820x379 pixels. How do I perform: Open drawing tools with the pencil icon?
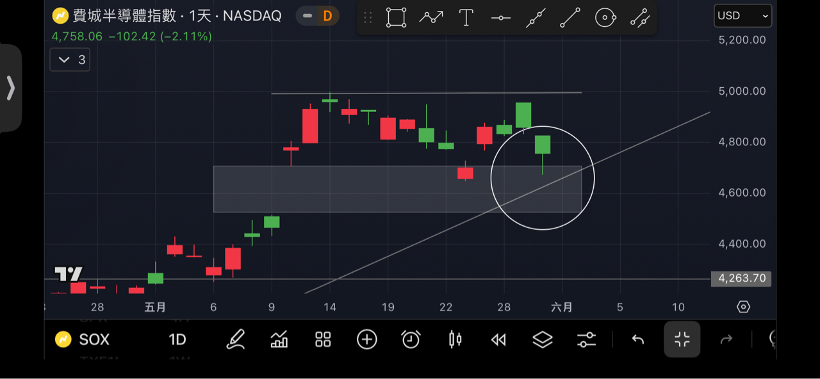click(236, 339)
